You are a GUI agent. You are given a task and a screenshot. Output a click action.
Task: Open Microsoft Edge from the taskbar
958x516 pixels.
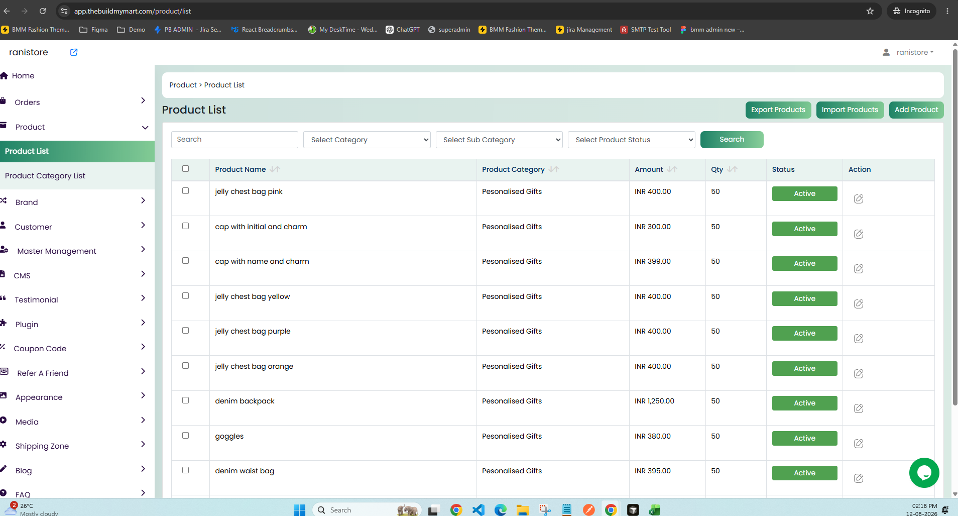[x=500, y=510]
